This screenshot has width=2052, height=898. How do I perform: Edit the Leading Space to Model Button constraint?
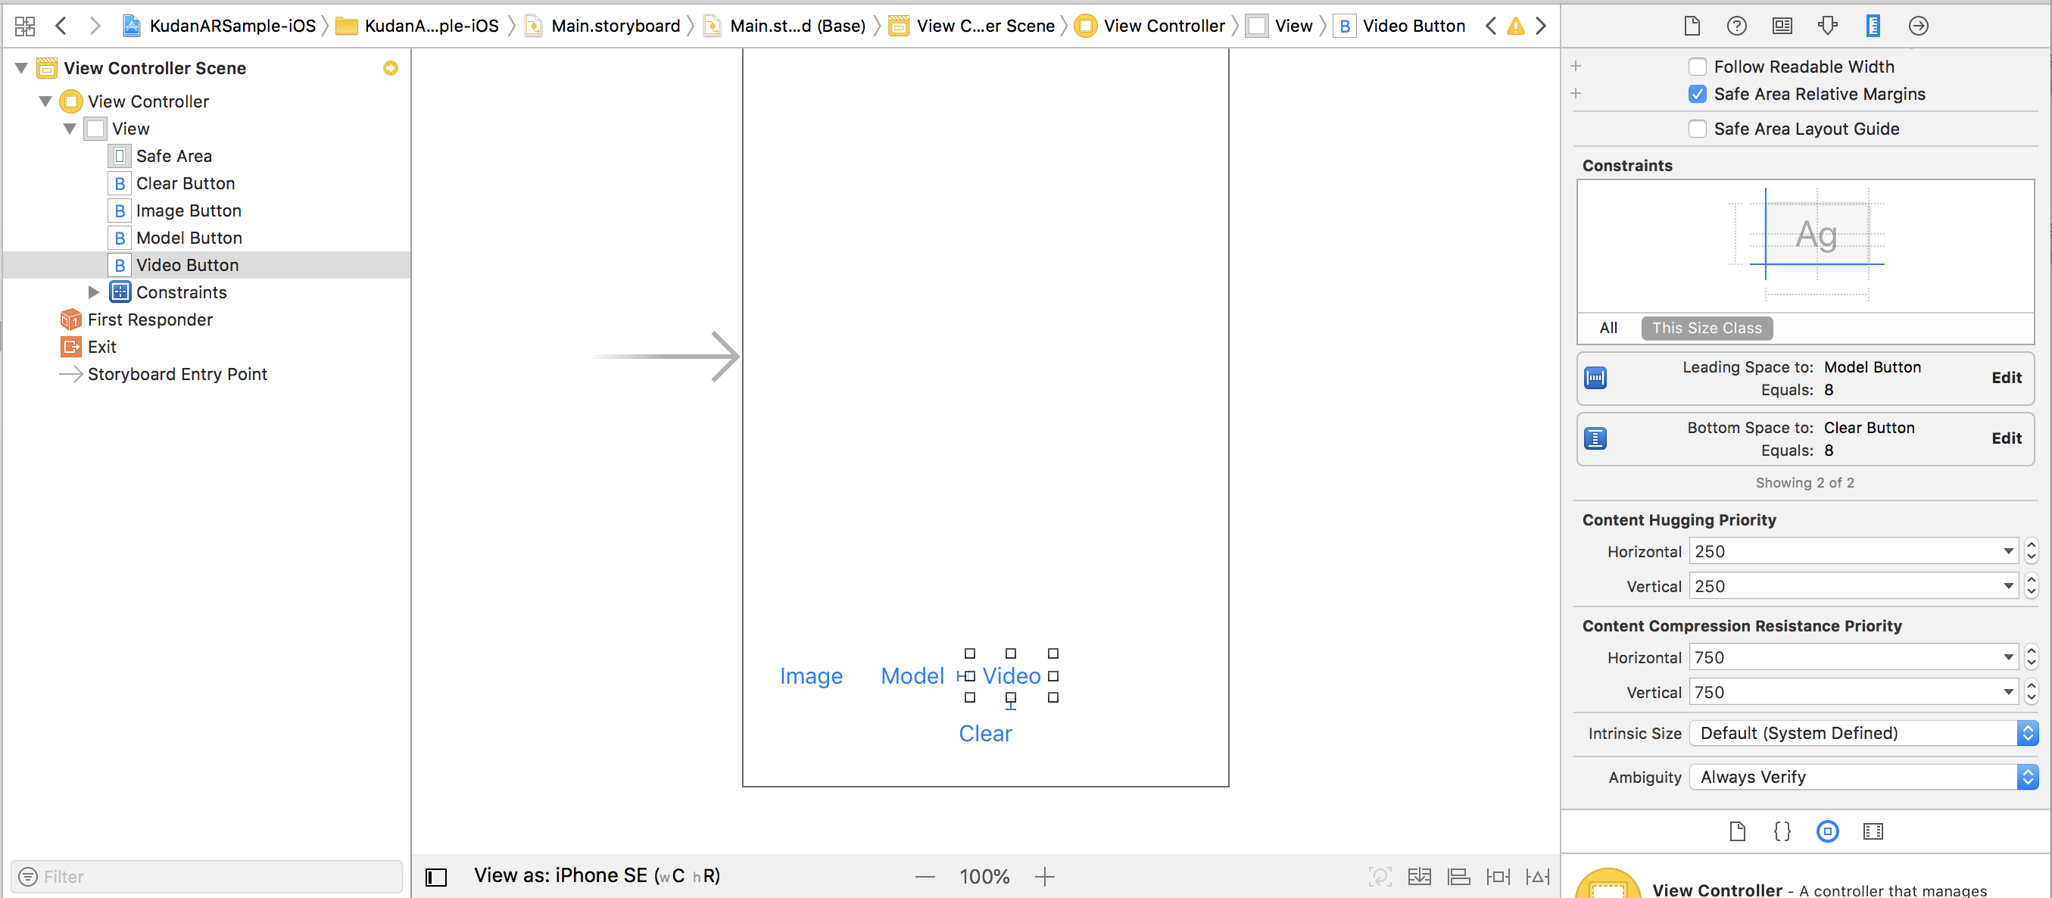[2006, 378]
